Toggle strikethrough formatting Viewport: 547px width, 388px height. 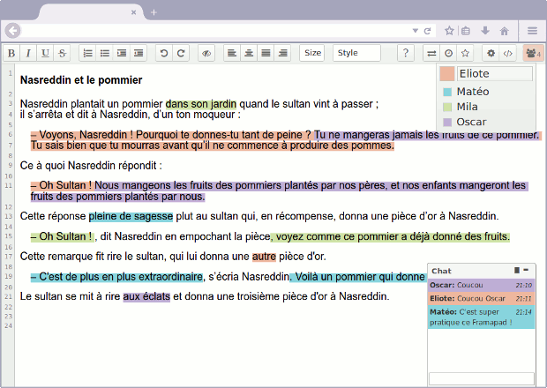pos(62,53)
